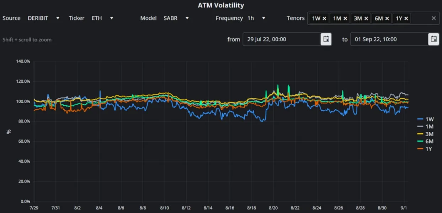Remove the 6M tenor tag
The height and width of the screenshot is (213, 442).
387,18
